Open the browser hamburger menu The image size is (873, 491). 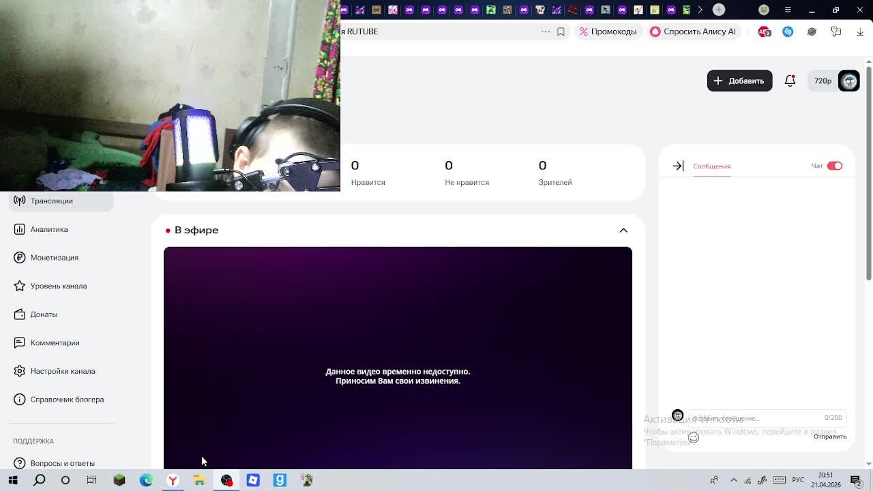point(788,10)
